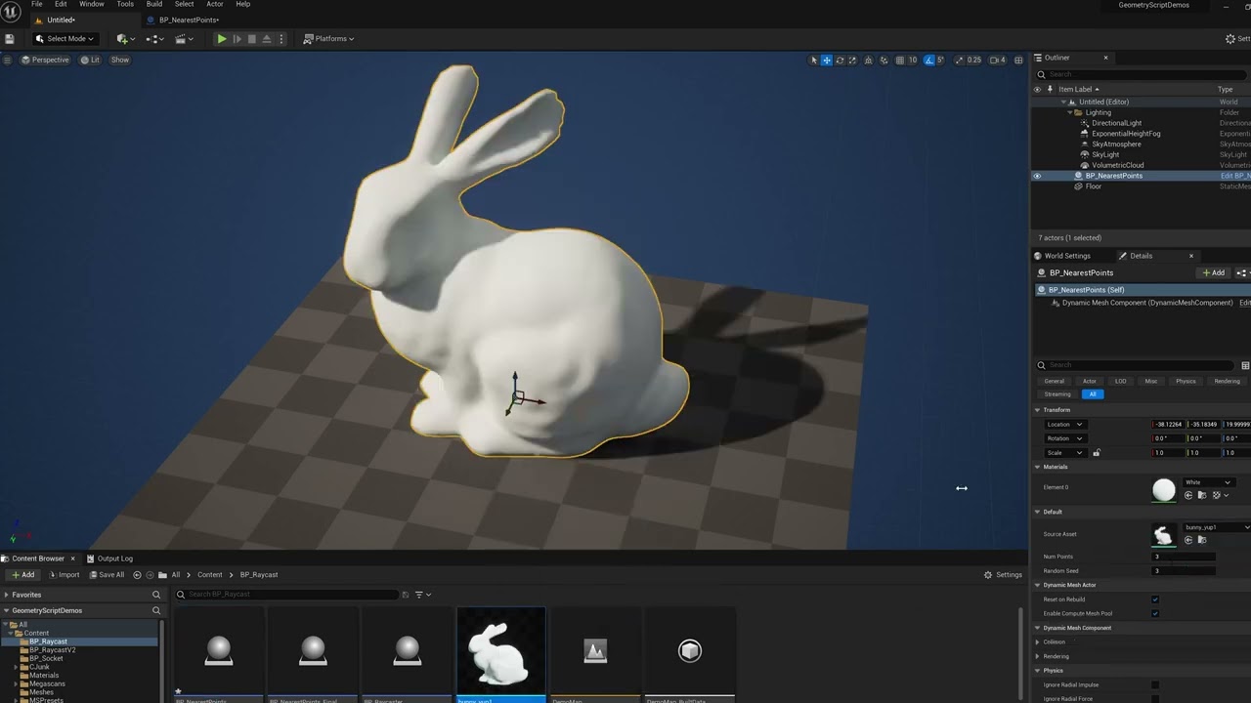The height and width of the screenshot is (703, 1251).
Task: Open the File menu
Action: (36, 4)
